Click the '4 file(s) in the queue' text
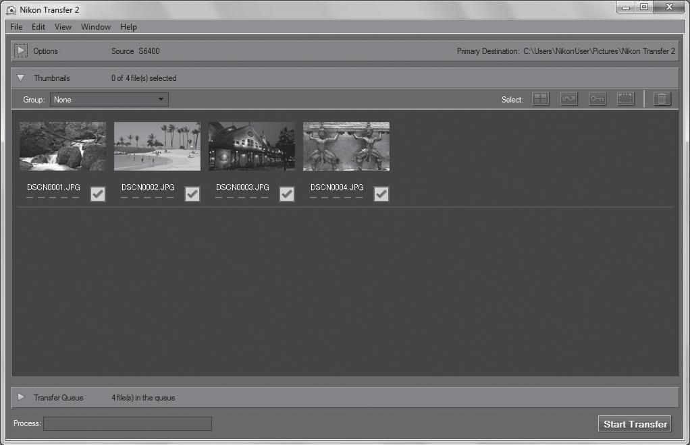Screen dimensions: 690x445 pyautogui.click(x=143, y=398)
